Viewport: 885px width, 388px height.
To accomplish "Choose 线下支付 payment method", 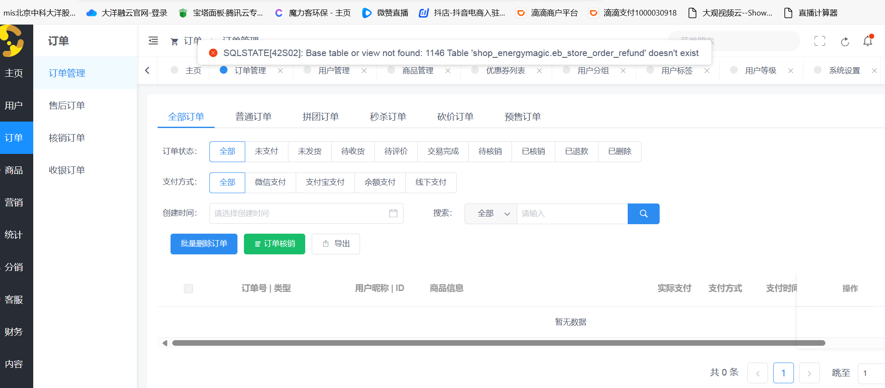I will (x=431, y=183).
